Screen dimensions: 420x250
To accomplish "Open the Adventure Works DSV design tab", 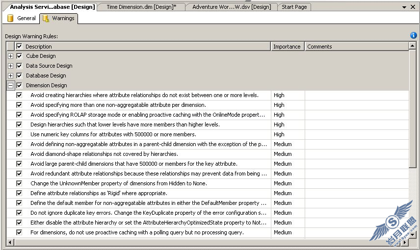I will (x=232, y=7).
